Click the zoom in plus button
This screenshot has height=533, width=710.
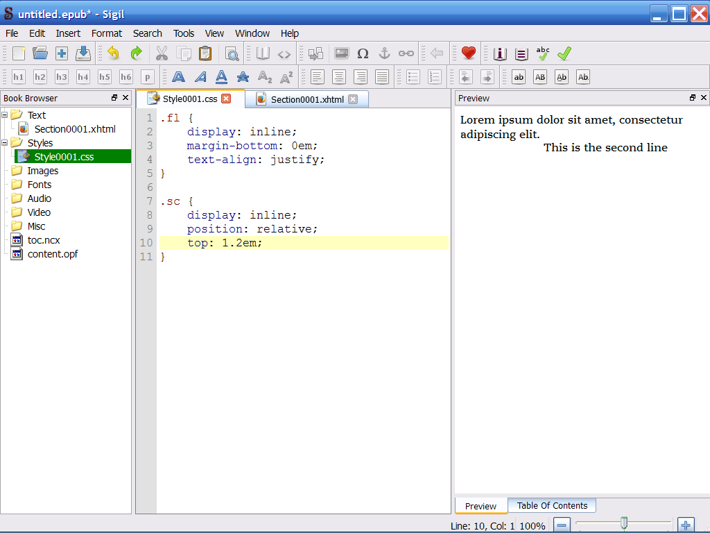coord(685,525)
